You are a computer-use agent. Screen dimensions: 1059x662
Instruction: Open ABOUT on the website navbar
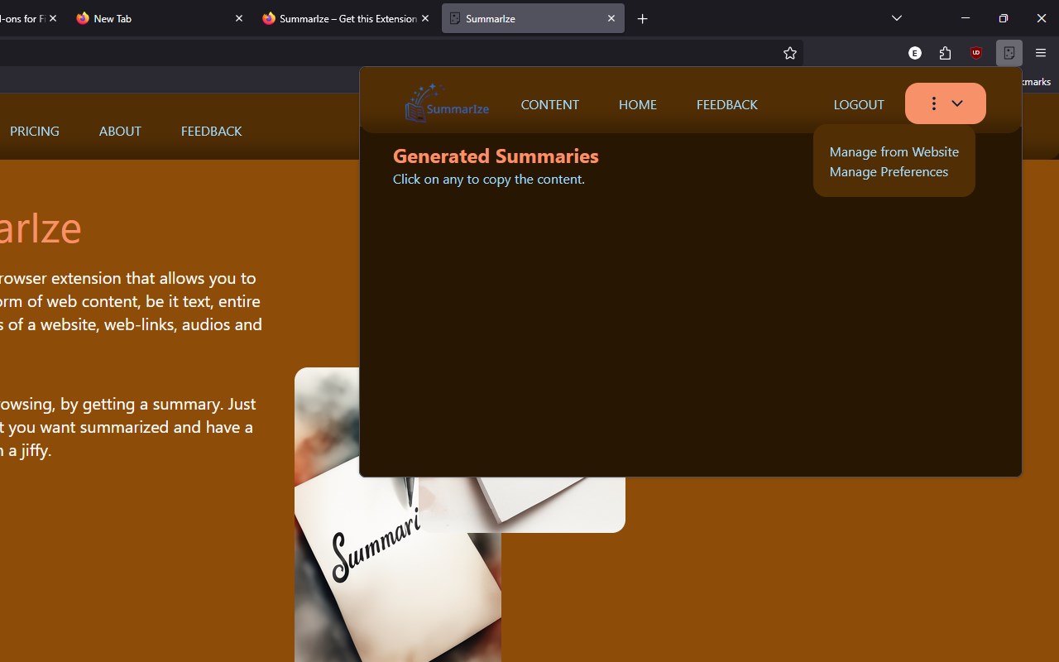(120, 131)
